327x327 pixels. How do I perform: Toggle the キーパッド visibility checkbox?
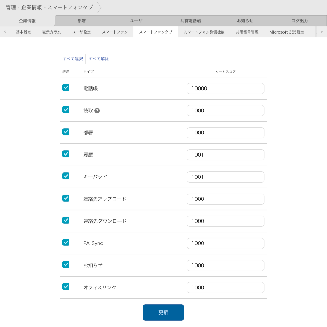coord(66,176)
